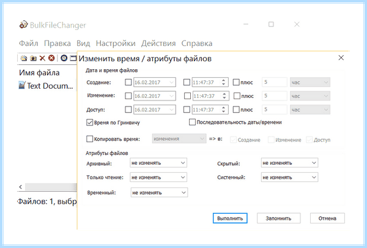The width and height of the screenshot is (367, 248).
Task: Enable the Создание date checkbox
Action: coord(128,82)
